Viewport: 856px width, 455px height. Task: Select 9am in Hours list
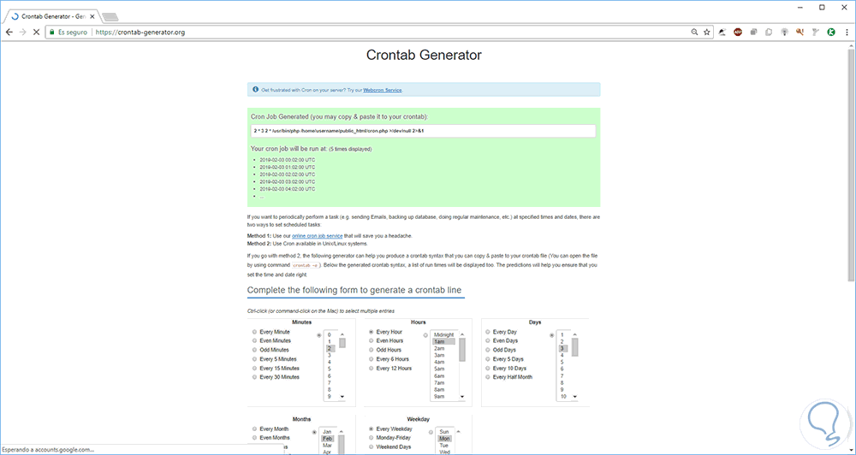439,397
